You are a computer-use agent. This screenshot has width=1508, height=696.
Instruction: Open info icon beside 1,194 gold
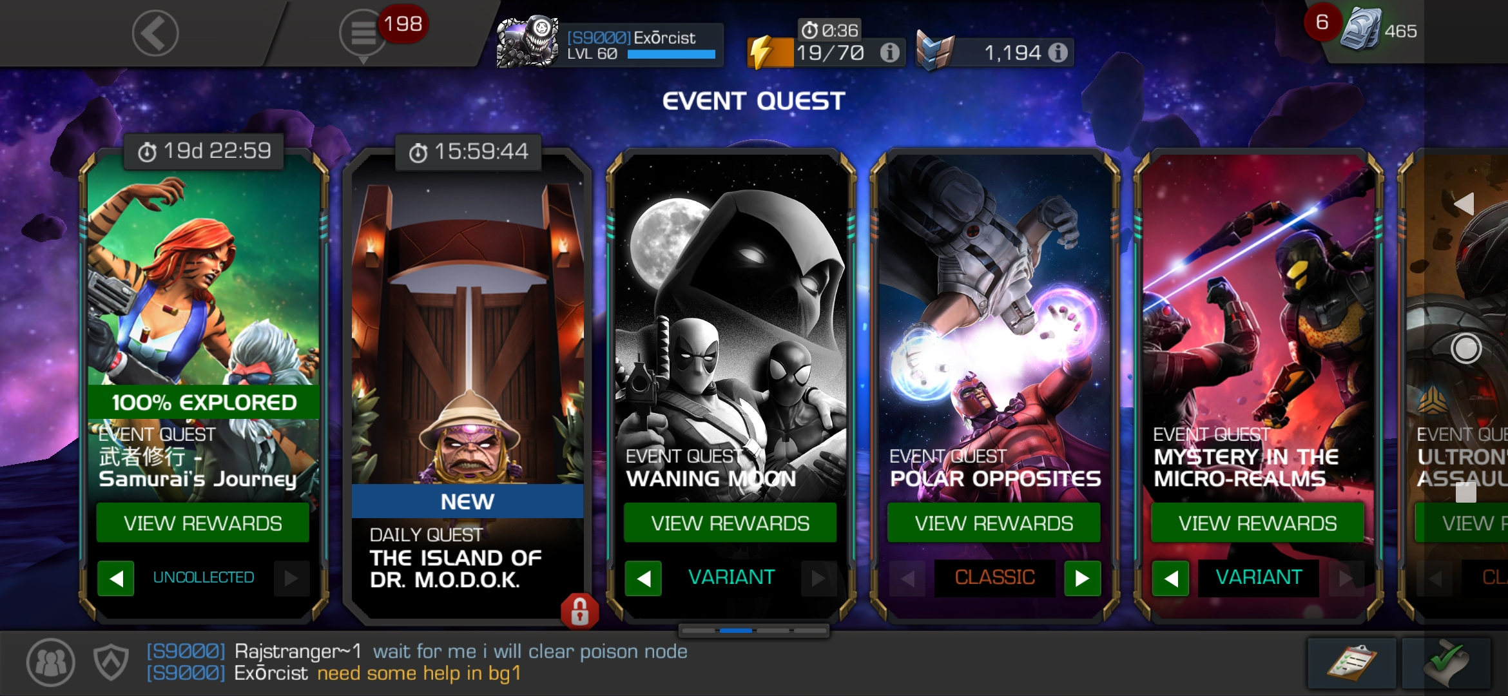click(1058, 53)
